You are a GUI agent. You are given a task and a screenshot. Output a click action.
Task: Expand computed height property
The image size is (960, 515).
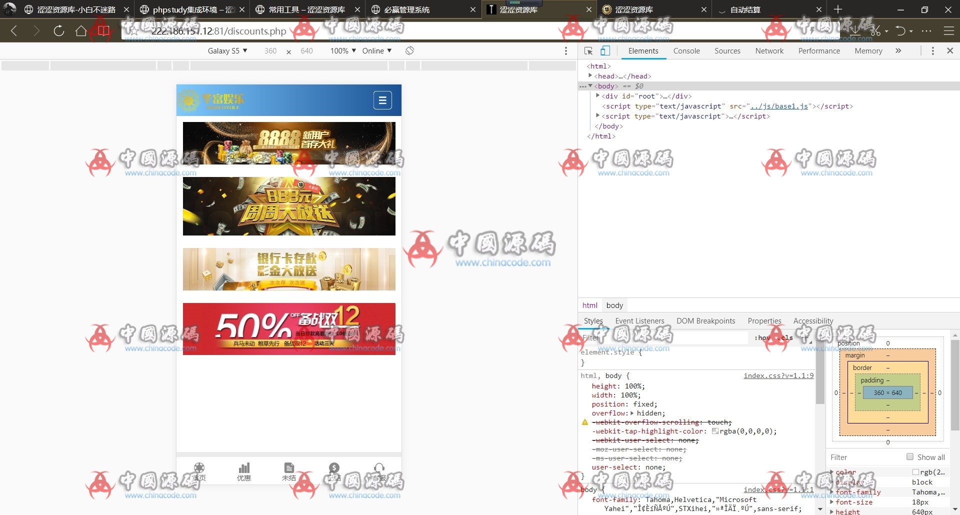(832, 511)
